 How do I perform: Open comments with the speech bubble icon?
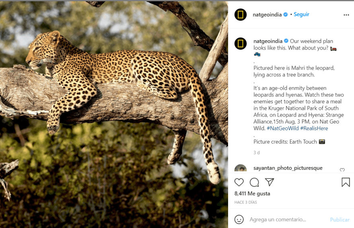point(254,182)
